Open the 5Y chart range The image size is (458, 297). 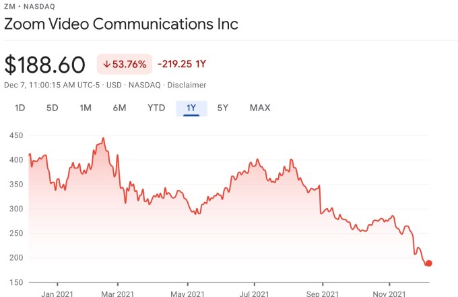click(222, 108)
